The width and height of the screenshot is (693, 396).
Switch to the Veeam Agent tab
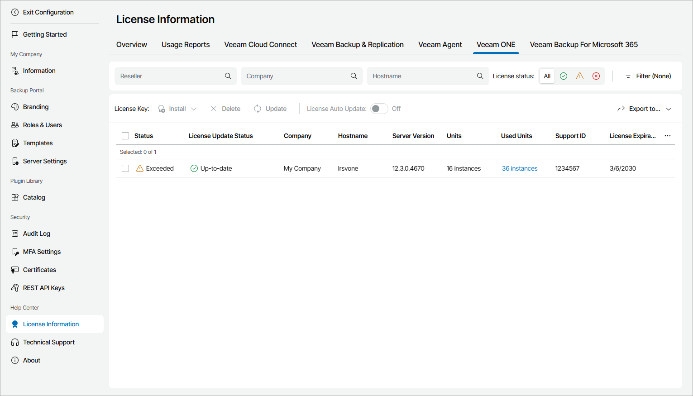(x=440, y=44)
